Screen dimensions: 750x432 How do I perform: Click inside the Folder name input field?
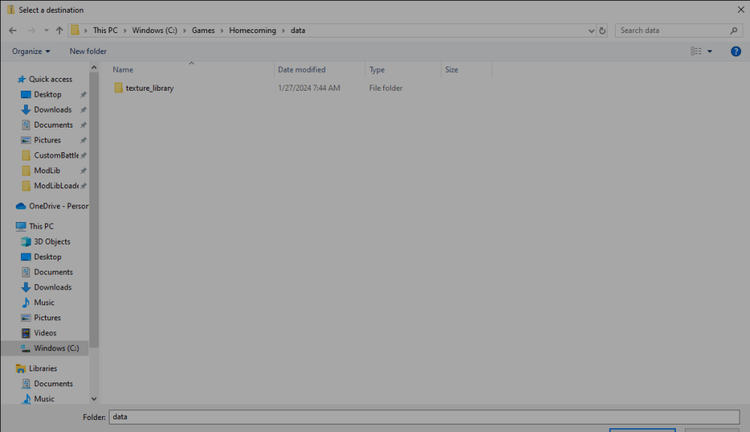click(300, 416)
